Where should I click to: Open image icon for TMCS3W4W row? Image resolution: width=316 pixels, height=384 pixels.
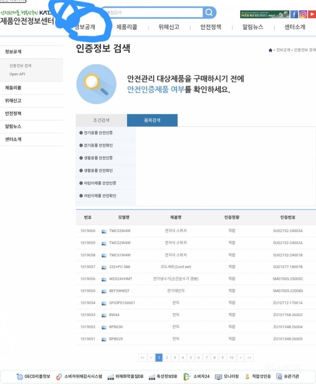[x=104, y=231]
